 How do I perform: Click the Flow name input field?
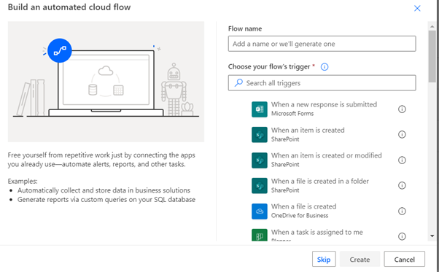pos(322,44)
